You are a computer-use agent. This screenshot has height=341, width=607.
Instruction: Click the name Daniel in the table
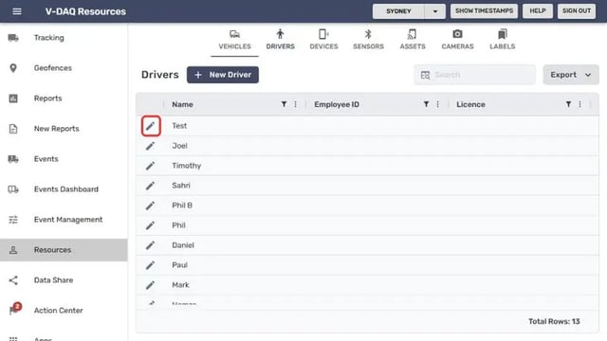183,245
